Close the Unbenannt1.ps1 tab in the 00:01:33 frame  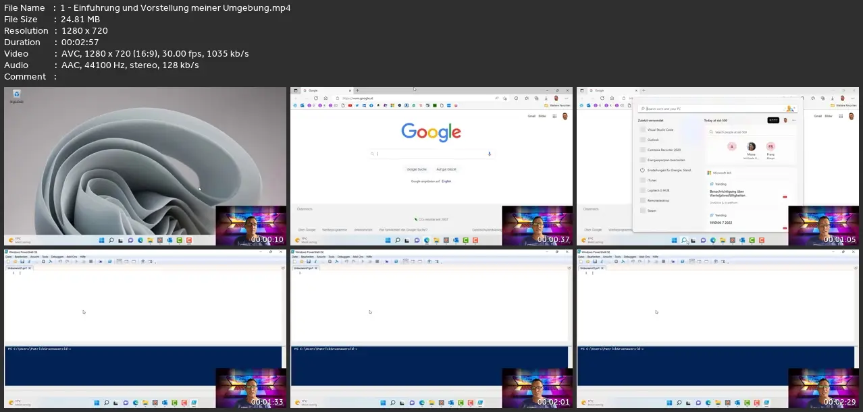click(x=31, y=268)
